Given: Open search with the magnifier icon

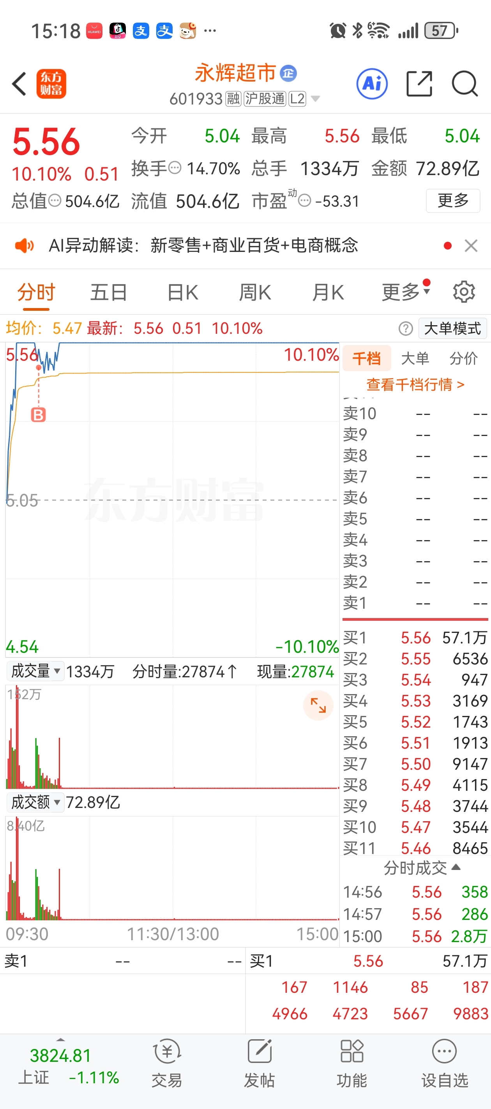Looking at the screenshot, I should click(x=465, y=83).
